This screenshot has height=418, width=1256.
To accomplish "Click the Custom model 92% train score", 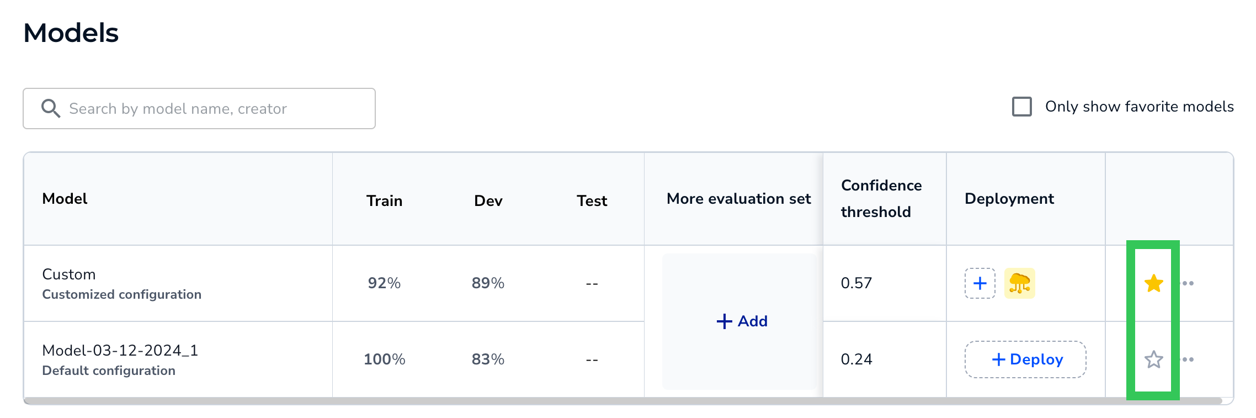I will tap(384, 283).
